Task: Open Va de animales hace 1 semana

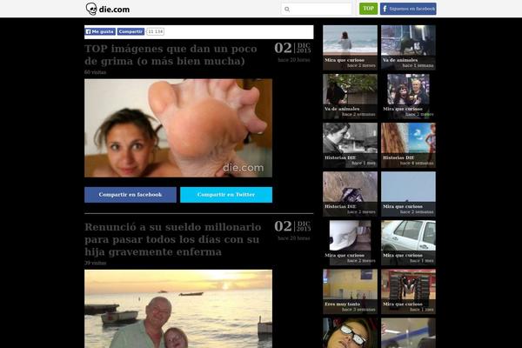Action: 408,48
